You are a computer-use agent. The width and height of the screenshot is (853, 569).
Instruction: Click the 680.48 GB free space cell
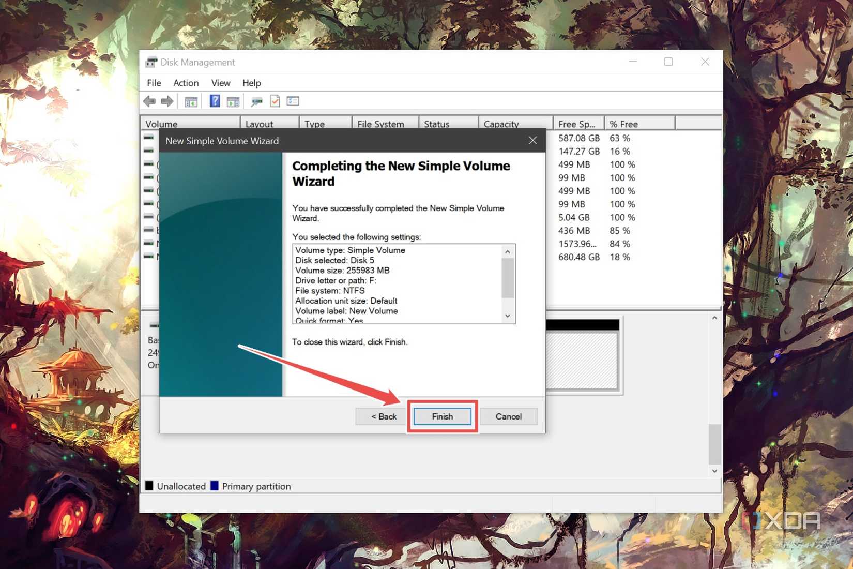pos(579,257)
